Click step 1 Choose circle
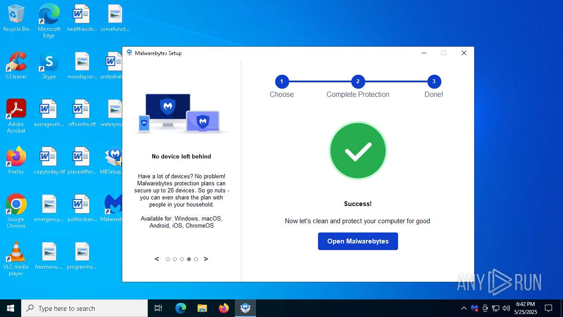 [x=282, y=81]
